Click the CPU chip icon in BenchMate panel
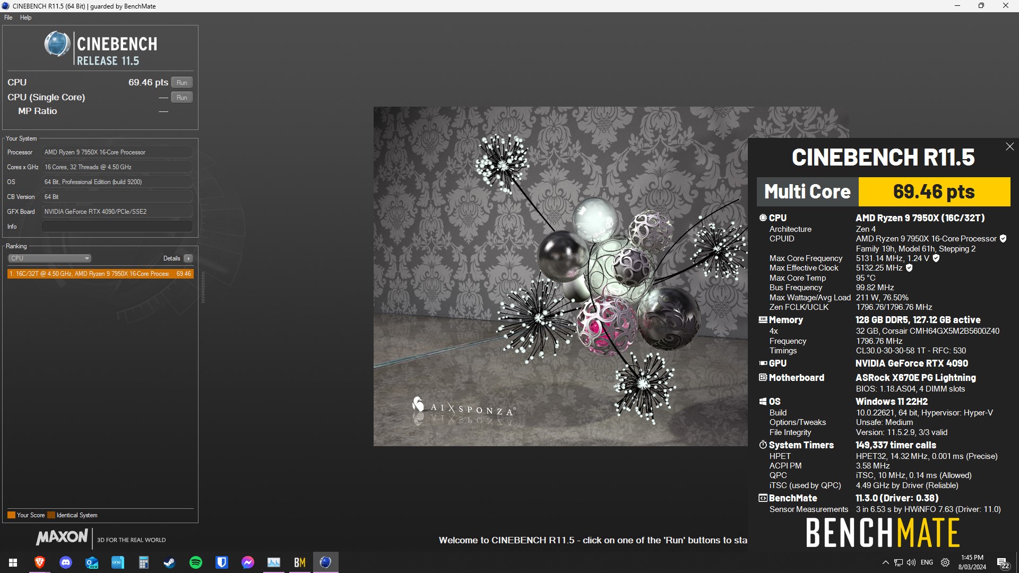Screen dimensions: 1019x573 click(x=763, y=218)
